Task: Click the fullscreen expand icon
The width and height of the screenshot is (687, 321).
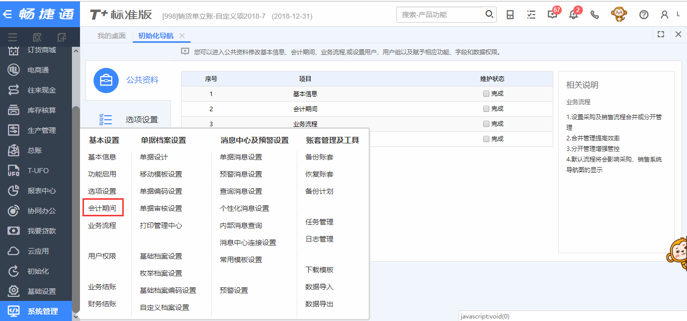Action: (x=661, y=34)
